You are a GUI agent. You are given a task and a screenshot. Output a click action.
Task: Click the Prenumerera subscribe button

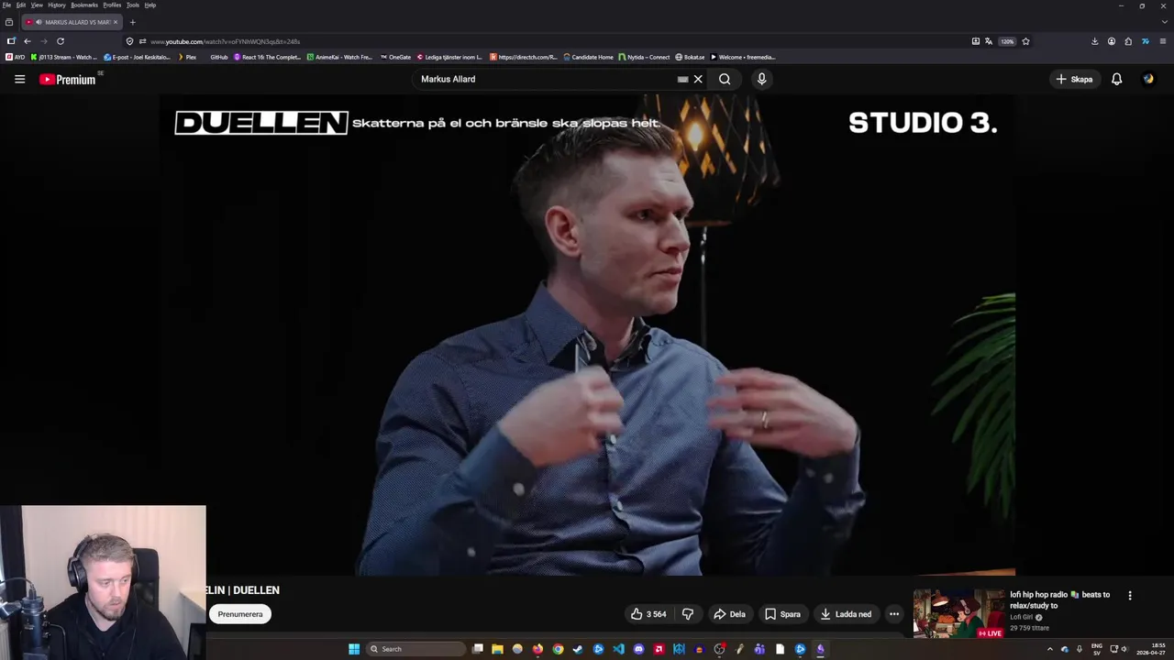click(240, 614)
